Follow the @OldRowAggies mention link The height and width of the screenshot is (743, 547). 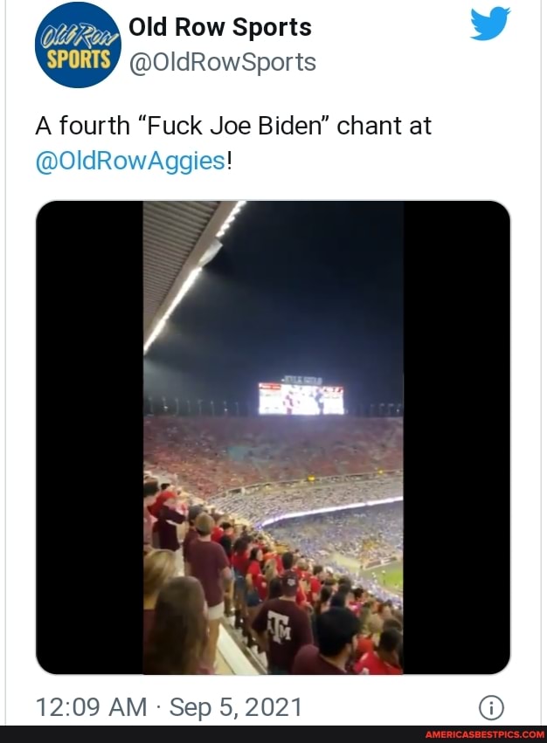point(129,162)
